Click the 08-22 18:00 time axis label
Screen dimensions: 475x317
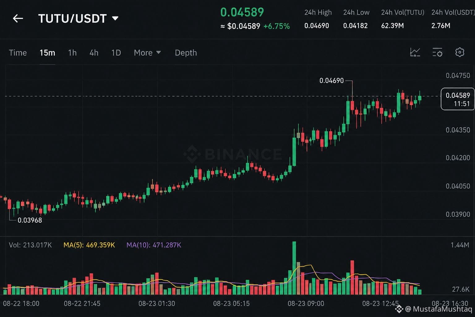[21, 303]
